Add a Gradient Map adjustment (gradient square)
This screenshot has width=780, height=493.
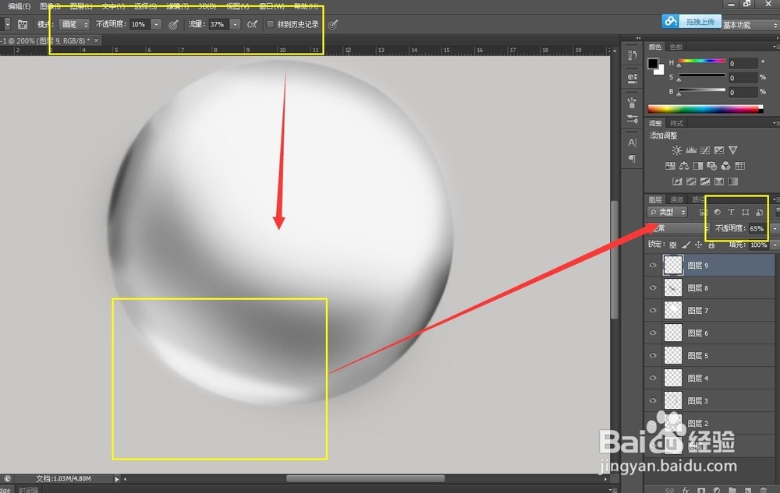732,181
